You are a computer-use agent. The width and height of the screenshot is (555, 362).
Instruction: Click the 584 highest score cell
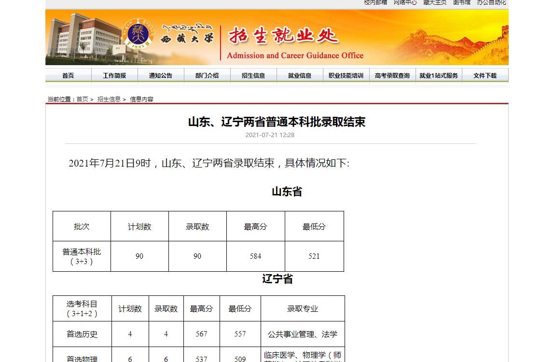[x=256, y=257]
